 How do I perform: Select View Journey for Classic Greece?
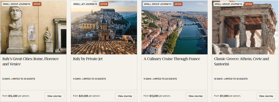point(266,96)
